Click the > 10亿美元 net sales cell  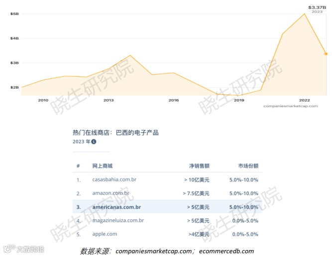pos(197,180)
